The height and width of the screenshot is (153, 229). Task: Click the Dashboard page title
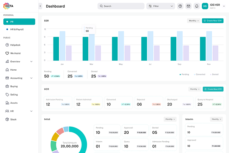tap(55, 6)
